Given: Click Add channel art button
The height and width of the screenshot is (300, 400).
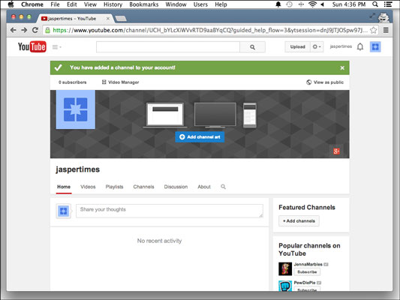Looking at the screenshot, I should click(x=200, y=136).
